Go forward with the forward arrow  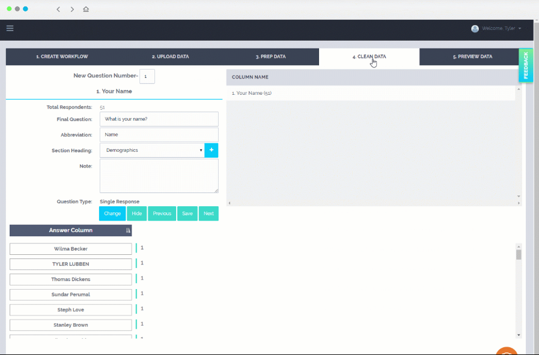point(72,9)
